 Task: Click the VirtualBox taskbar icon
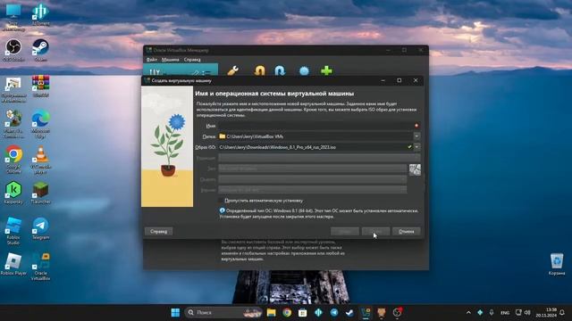[x=366, y=312]
